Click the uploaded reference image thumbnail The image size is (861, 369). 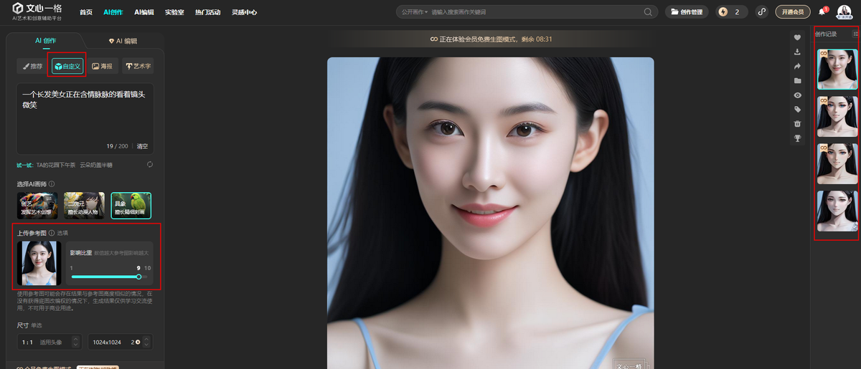38,263
